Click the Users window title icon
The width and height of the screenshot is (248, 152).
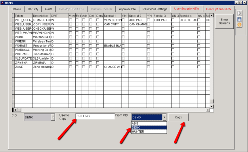(x=2, y=3)
